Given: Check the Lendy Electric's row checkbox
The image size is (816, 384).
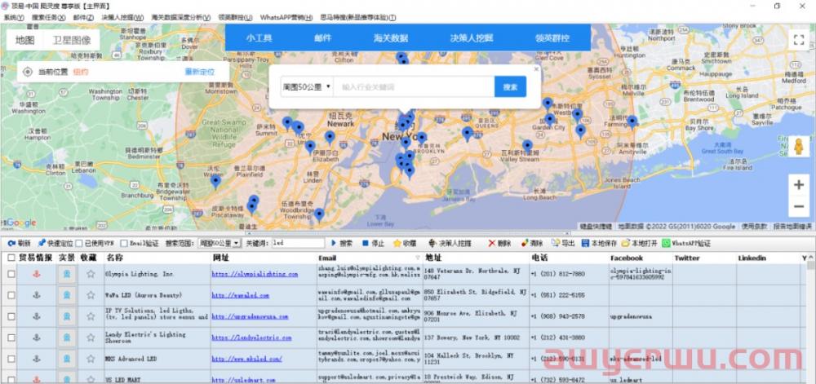Looking at the screenshot, I should [x=11, y=338].
